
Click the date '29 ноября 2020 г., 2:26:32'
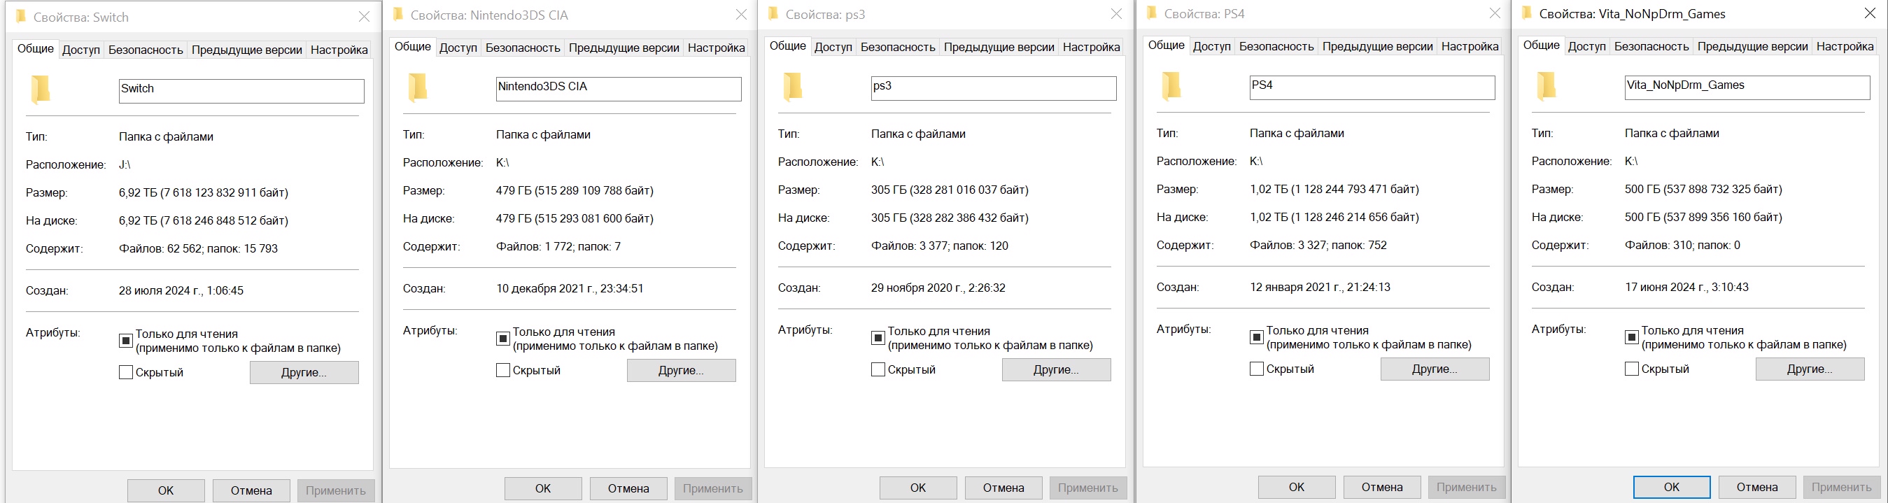[938, 288]
